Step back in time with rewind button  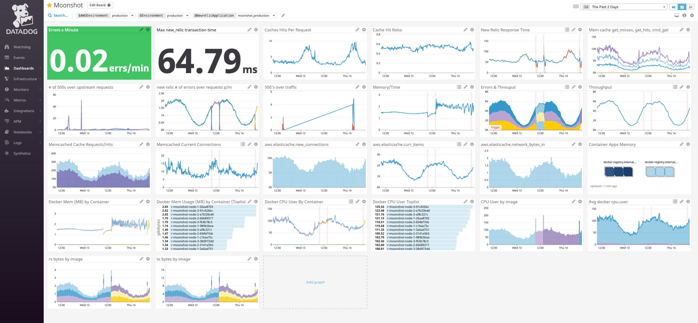tap(673, 7)
